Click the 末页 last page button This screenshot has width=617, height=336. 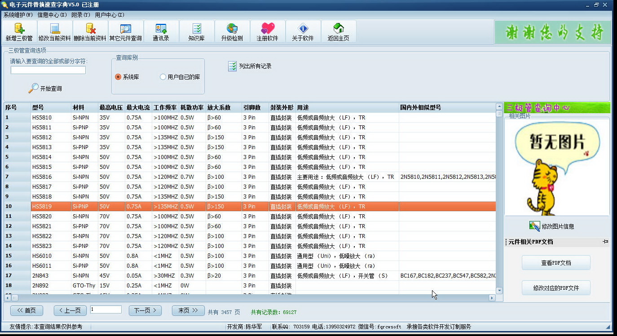pos(188,310)
